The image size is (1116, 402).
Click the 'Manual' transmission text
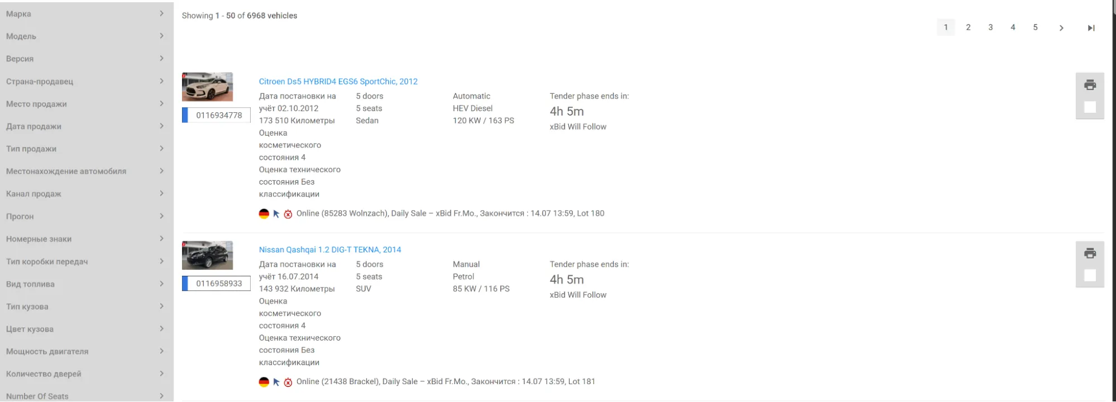(466, 264)
